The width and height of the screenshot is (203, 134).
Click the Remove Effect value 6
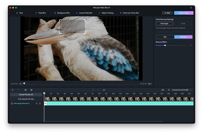(191, 45)
